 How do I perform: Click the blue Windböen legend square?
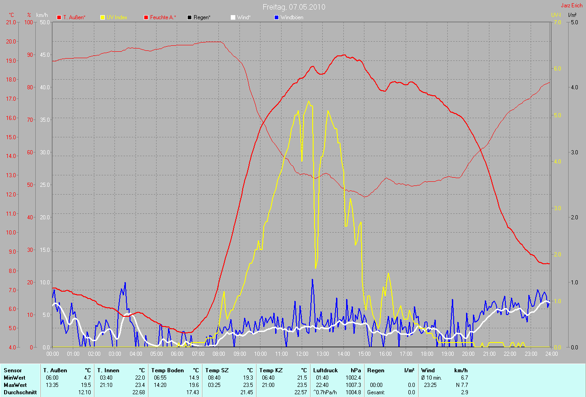point(276,17)
